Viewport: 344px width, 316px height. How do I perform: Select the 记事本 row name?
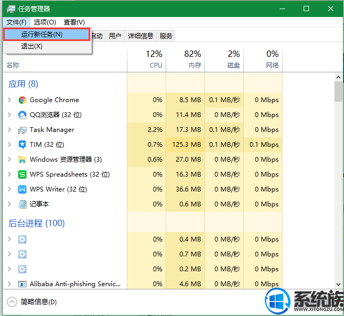point(39,204)
